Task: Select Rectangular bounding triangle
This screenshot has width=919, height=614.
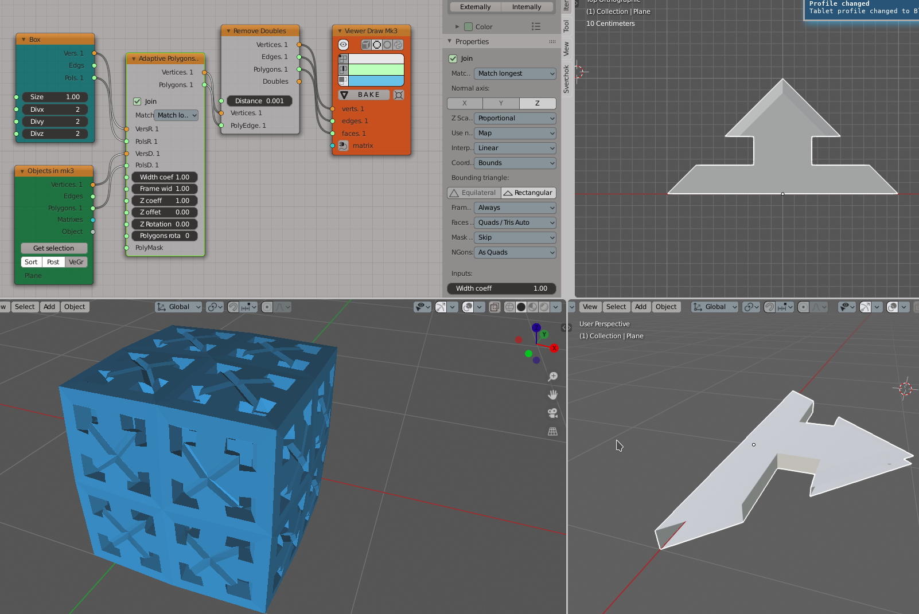Action: (529, 193)
